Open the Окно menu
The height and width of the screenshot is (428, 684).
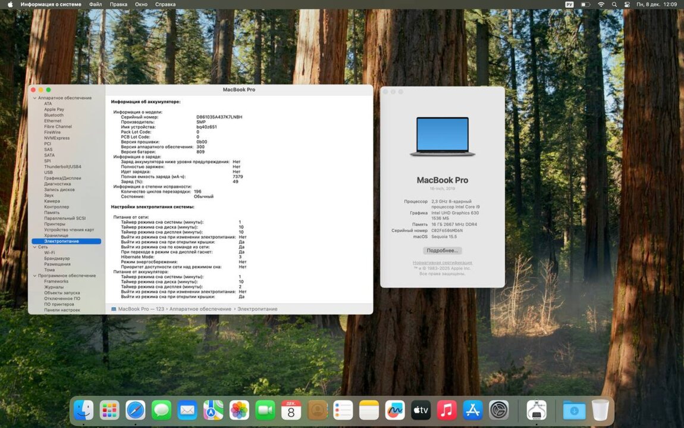click(141, 4)
